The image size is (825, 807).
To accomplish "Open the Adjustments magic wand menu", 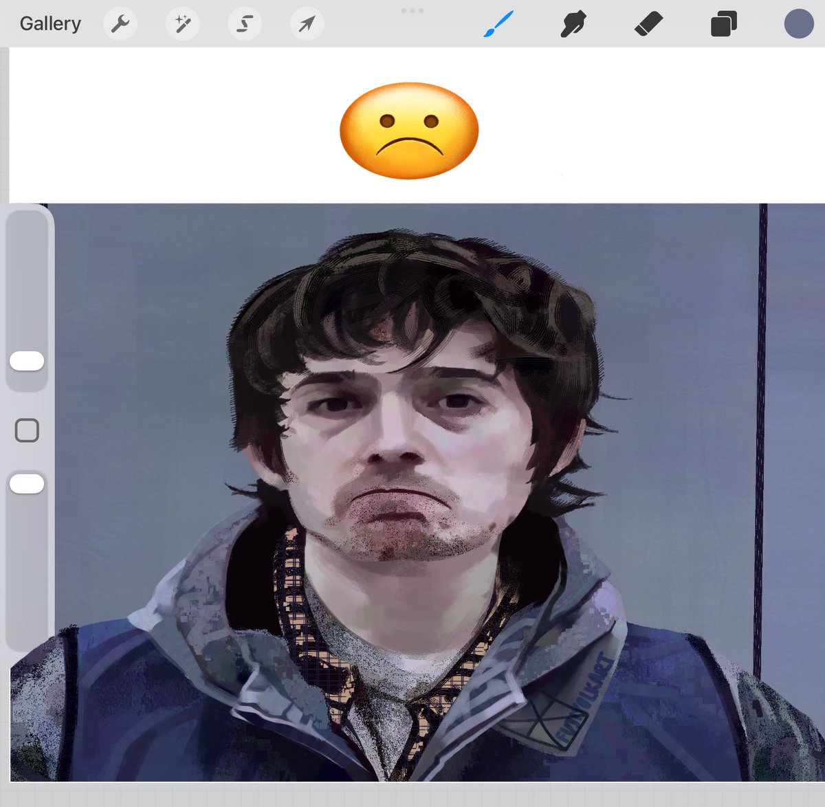I will 183,24.
